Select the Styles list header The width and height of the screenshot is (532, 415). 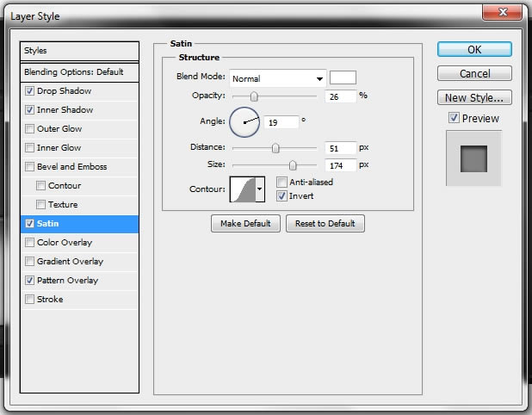coord(79,51)
